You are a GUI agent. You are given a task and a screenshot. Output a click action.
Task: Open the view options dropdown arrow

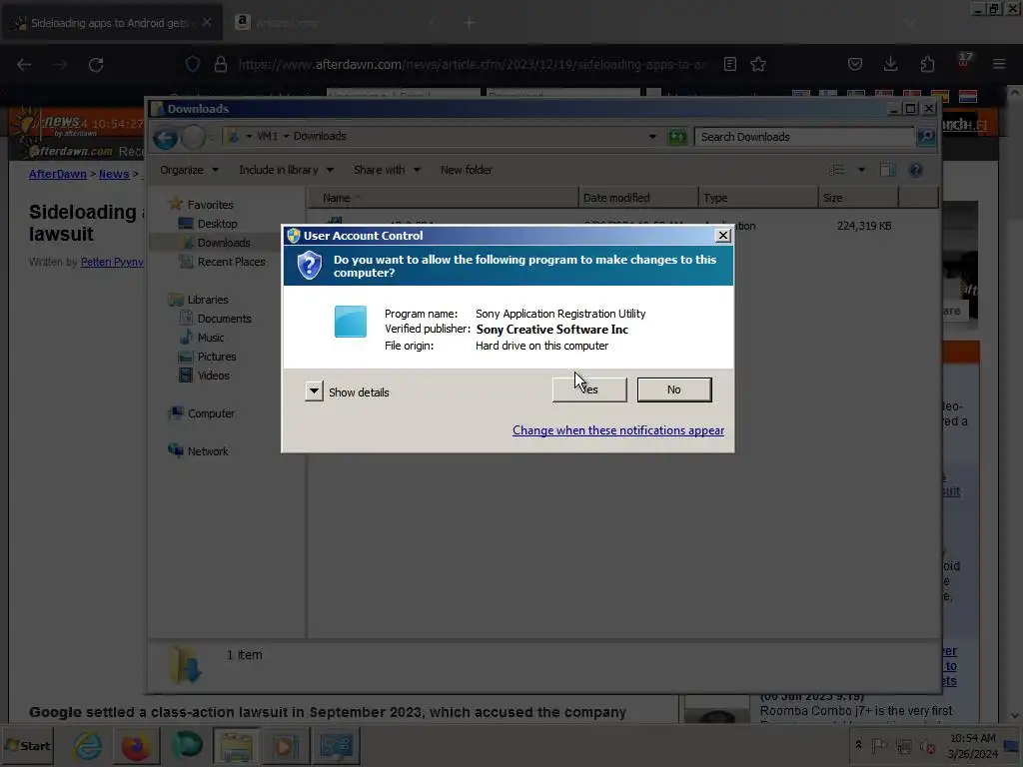[x=861, y=170]
